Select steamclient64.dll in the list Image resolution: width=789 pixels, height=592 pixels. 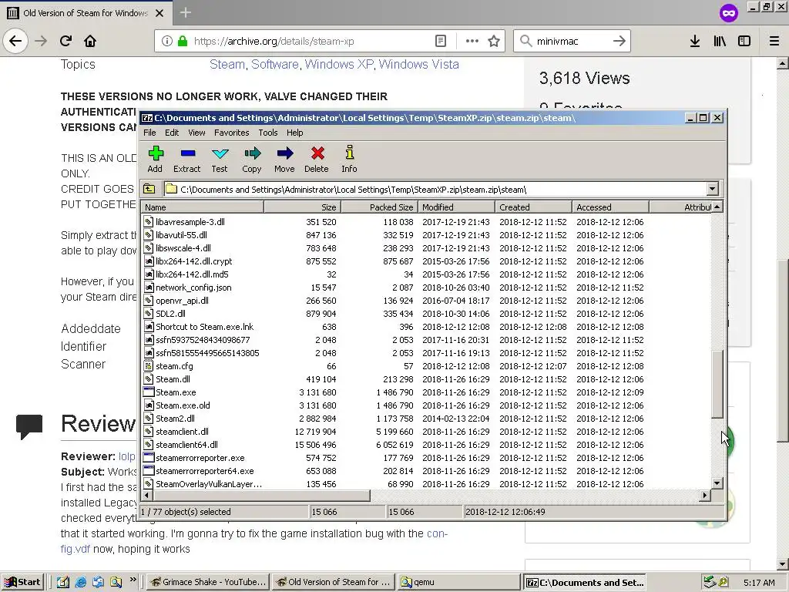pos(186,445)
